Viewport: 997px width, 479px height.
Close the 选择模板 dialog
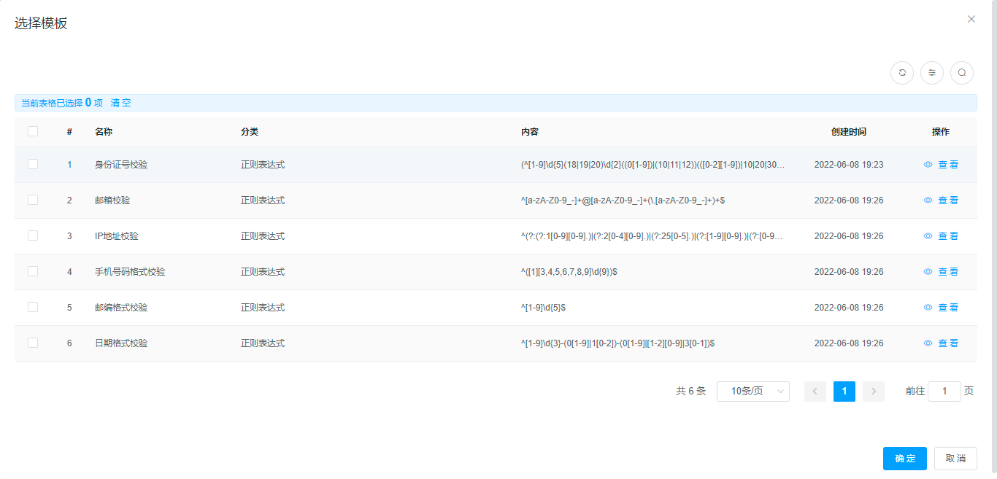coord(971,19)
